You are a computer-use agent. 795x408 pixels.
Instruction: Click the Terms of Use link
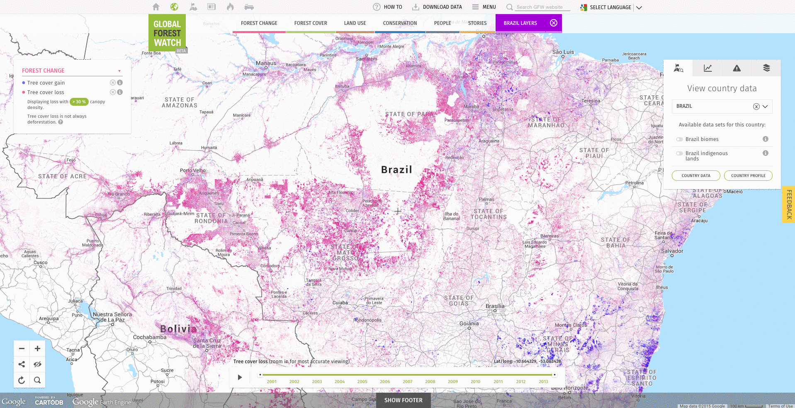pyautogui.click(x=780, y=406)
